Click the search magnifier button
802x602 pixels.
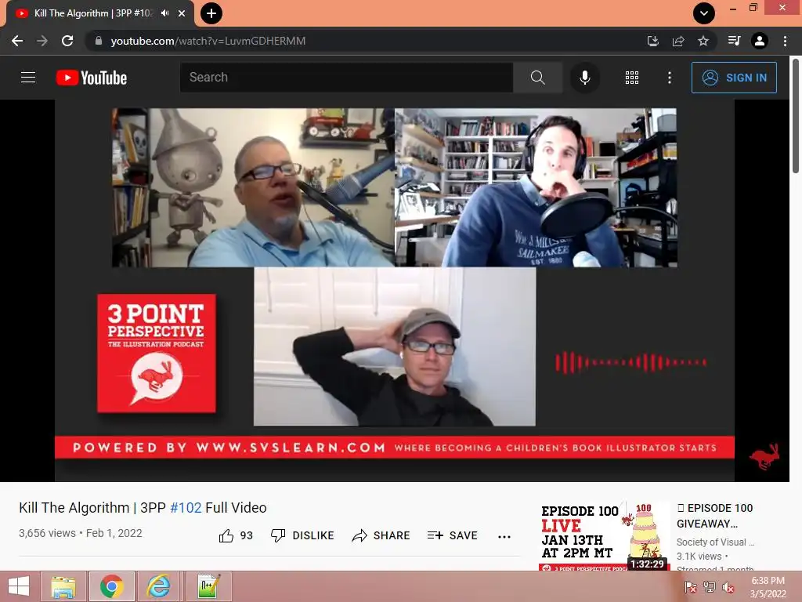537,78
